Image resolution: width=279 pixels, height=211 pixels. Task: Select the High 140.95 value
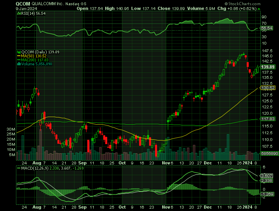[x=117, y=8]
